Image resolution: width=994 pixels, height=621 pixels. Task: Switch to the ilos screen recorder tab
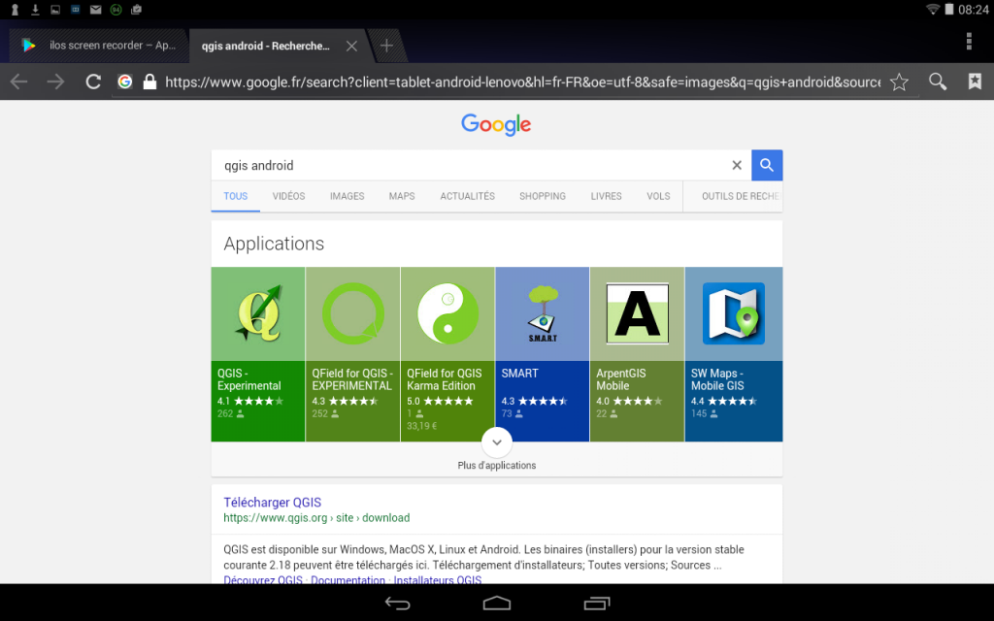pos(100,46)
